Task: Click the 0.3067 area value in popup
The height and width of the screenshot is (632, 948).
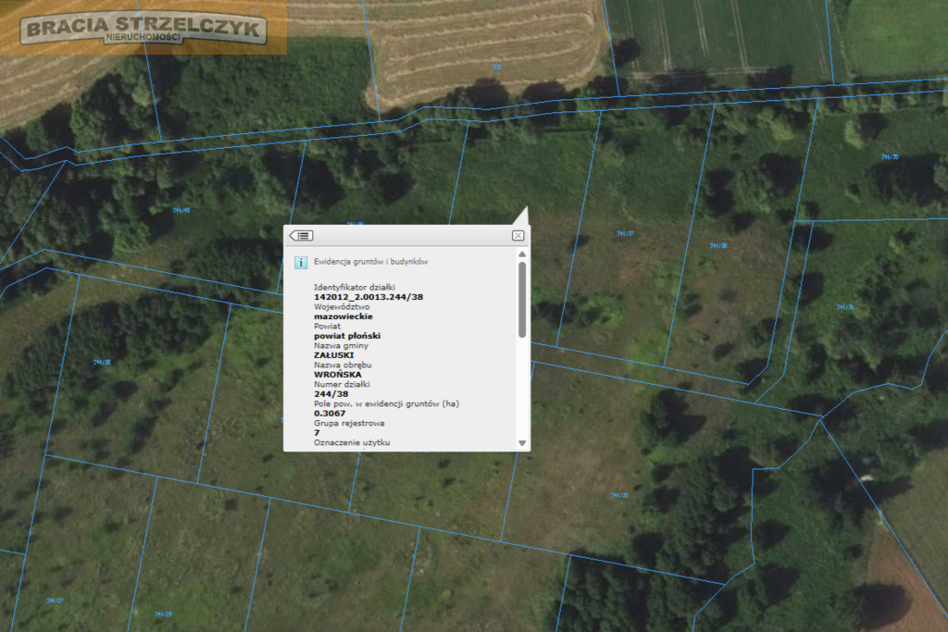Action: pyautogui.click(x=330, y=414)
